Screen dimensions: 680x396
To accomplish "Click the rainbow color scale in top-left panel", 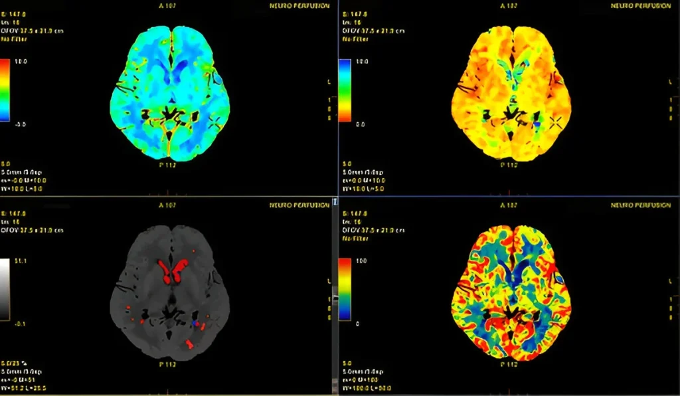I will (x=5, y=90).
